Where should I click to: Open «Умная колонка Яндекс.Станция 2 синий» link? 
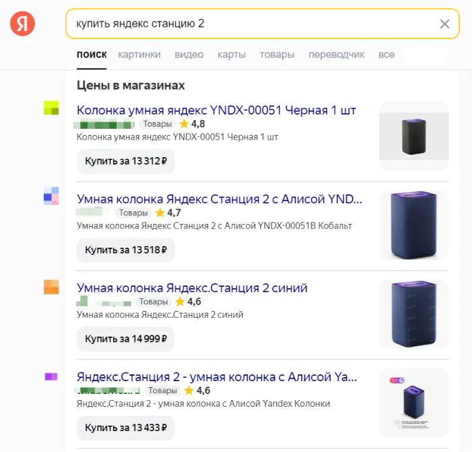pyautogui.click(x=192, y=288)
